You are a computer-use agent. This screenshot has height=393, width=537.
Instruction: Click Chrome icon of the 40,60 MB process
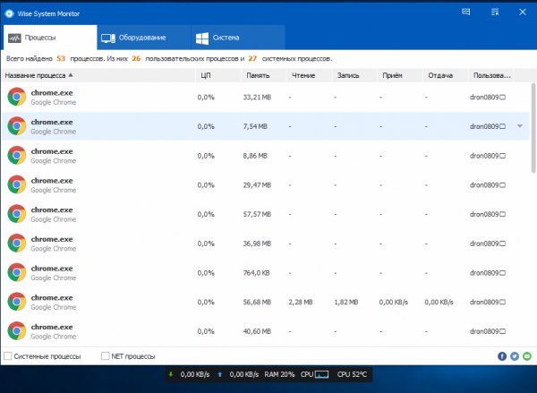pyautogui.click(x=17, y=331)
